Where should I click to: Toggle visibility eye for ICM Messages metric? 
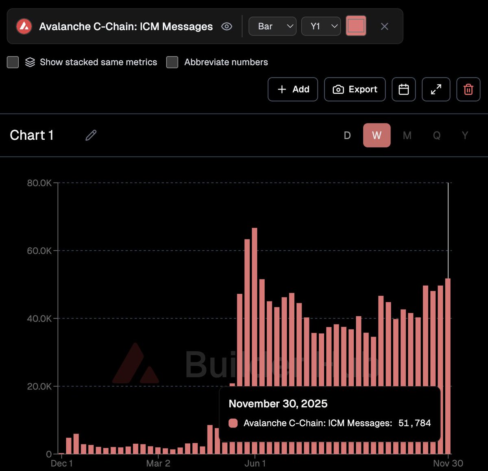[x=227, y=26]
